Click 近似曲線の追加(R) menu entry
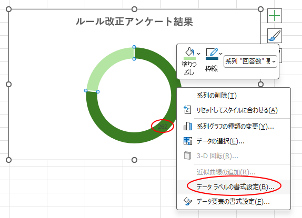Screen dimensions: 302x218 [x=234, y=172]
